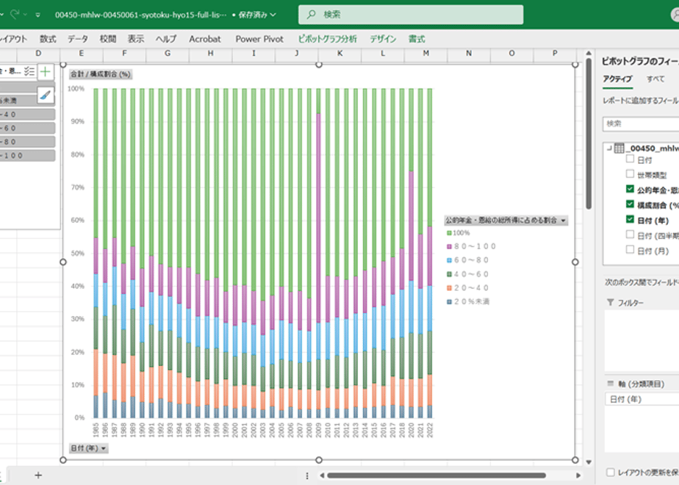Click the multi-select icon in slicer header

point(29,71)
